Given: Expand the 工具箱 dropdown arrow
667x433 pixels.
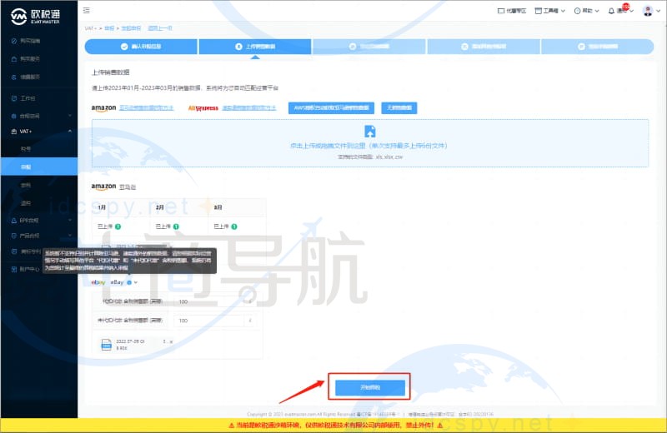Looking at the screenshot, I should (563, 11).
